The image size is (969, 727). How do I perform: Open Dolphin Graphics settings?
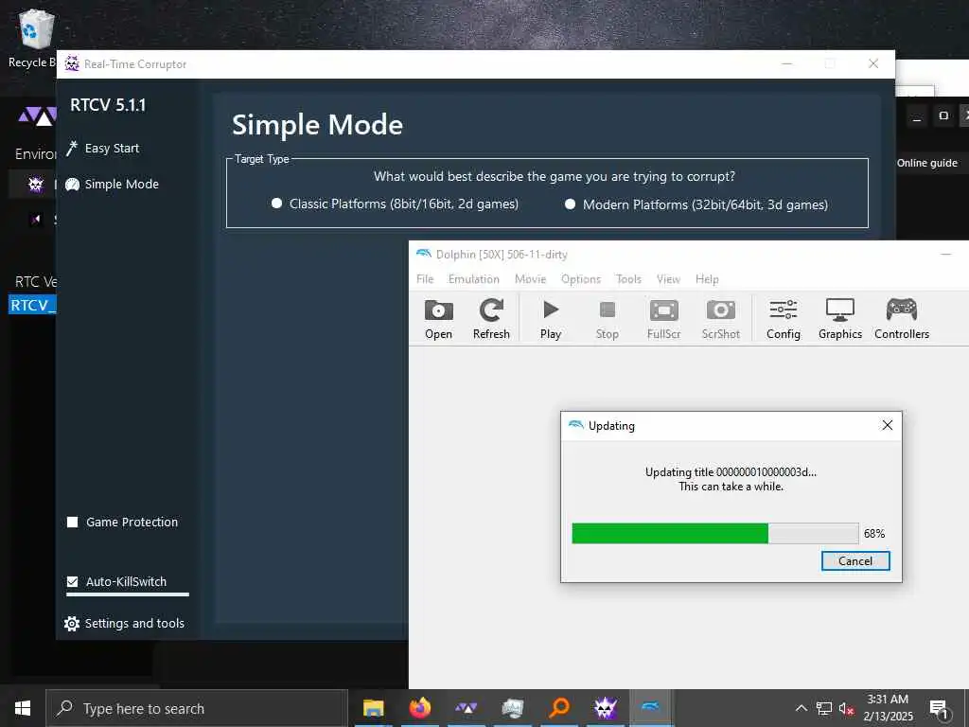click(x=840, y=318)
